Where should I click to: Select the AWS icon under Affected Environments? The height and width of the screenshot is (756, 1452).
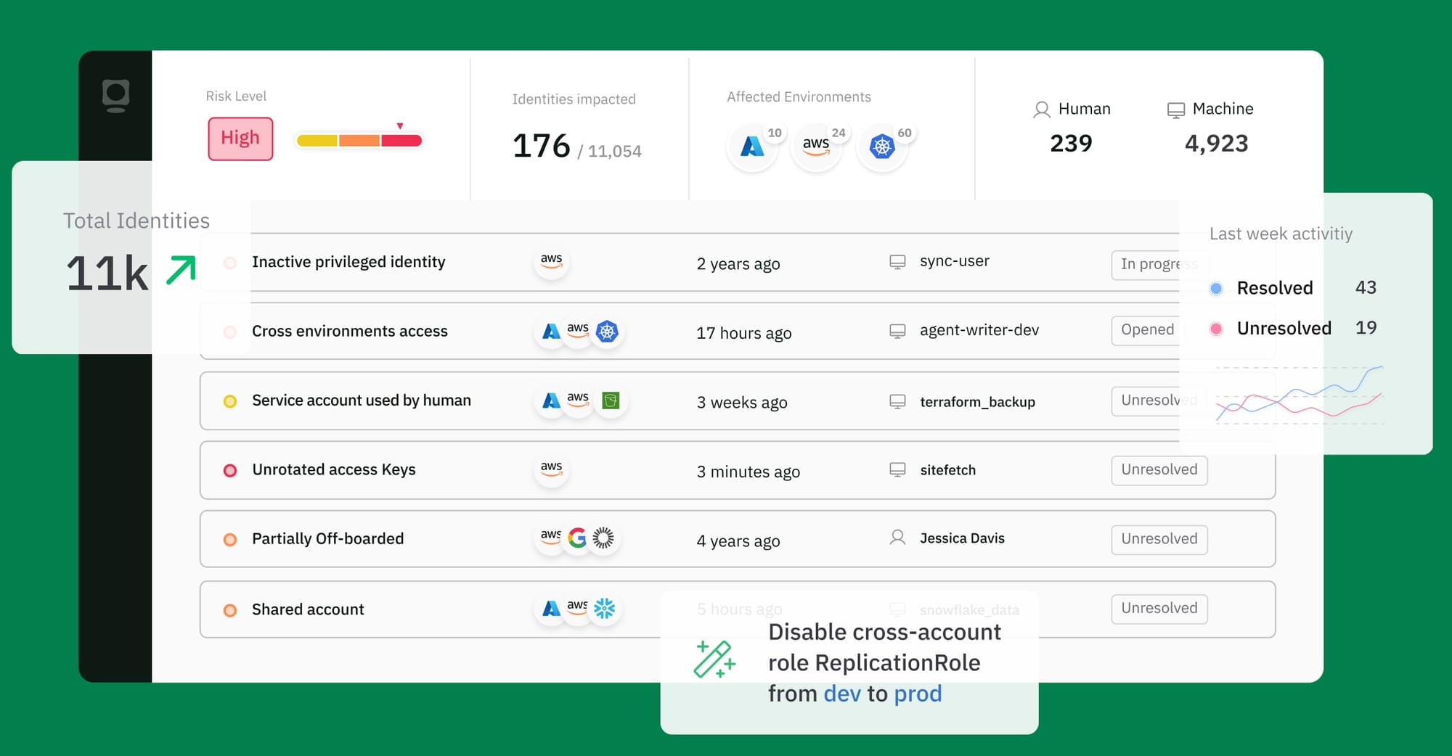point(816,147)
